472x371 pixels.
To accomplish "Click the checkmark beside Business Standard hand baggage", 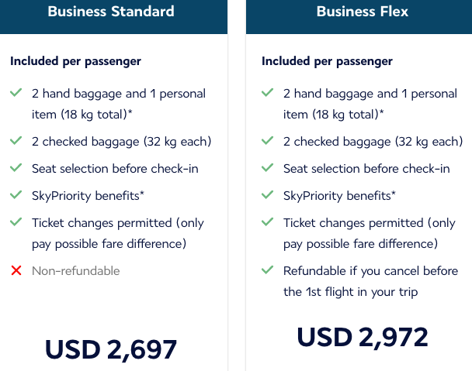I will point(16,92).
